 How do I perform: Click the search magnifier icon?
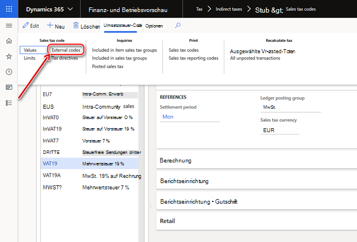[177, 25]
